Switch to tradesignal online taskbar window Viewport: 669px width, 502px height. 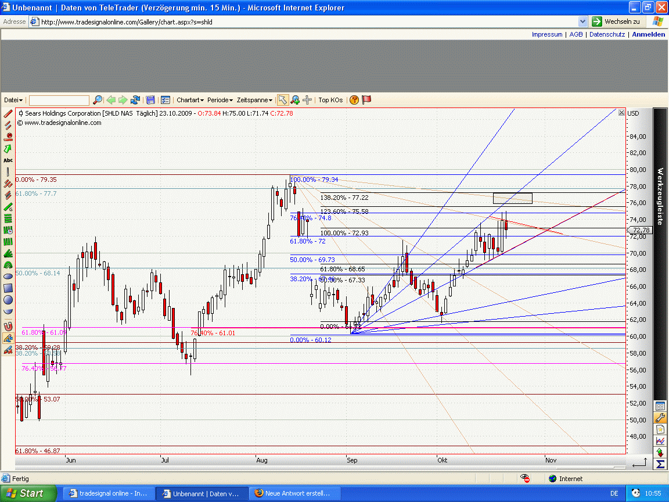pyautogui.click(x=108, y=493)
